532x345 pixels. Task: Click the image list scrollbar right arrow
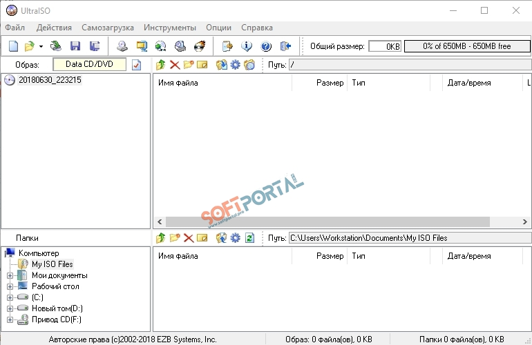(524, 222)
